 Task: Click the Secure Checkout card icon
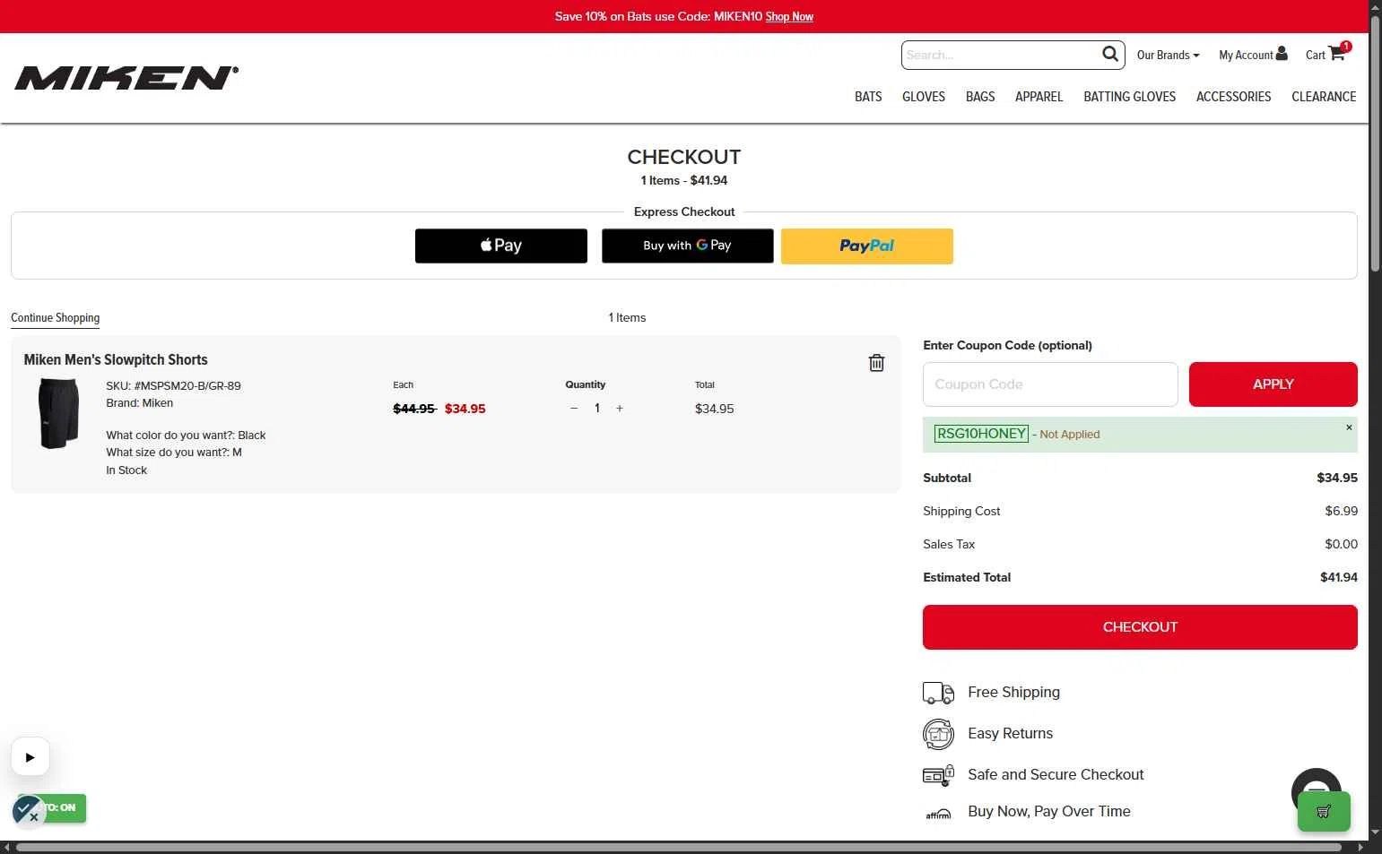click(x=938, y=775)
